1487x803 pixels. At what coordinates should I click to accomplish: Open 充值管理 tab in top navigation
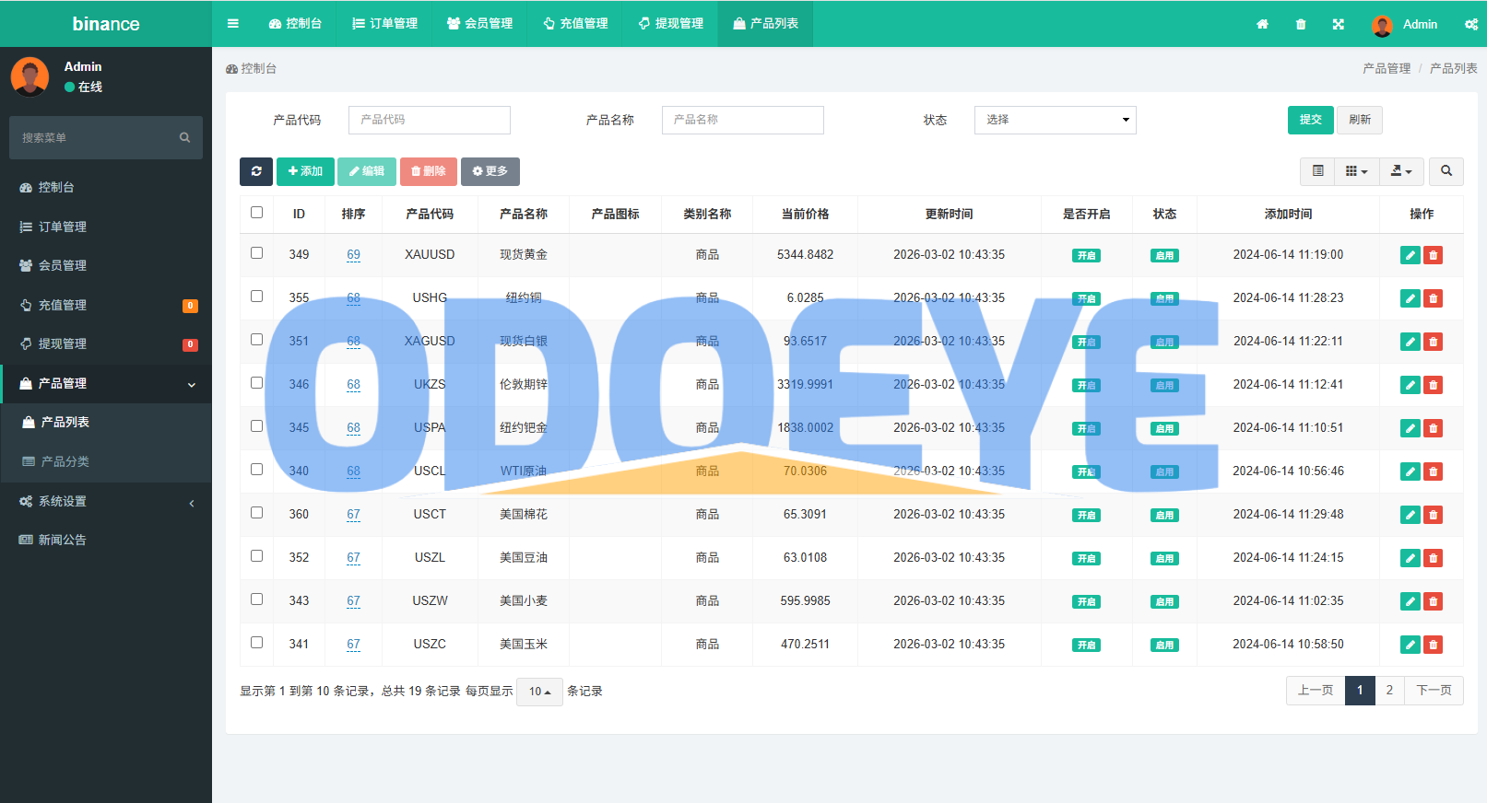pos(575,24)
